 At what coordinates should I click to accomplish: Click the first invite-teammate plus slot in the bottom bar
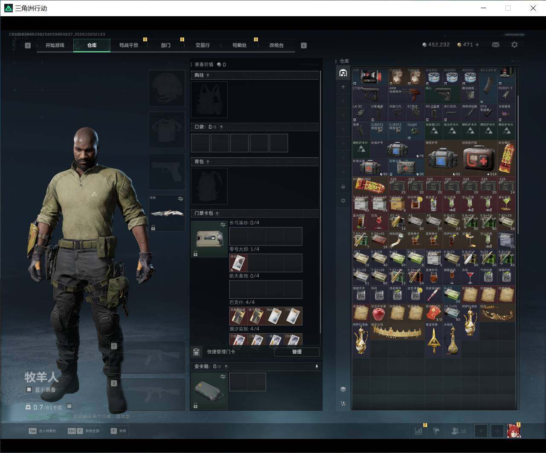click(x=481, y=431)
